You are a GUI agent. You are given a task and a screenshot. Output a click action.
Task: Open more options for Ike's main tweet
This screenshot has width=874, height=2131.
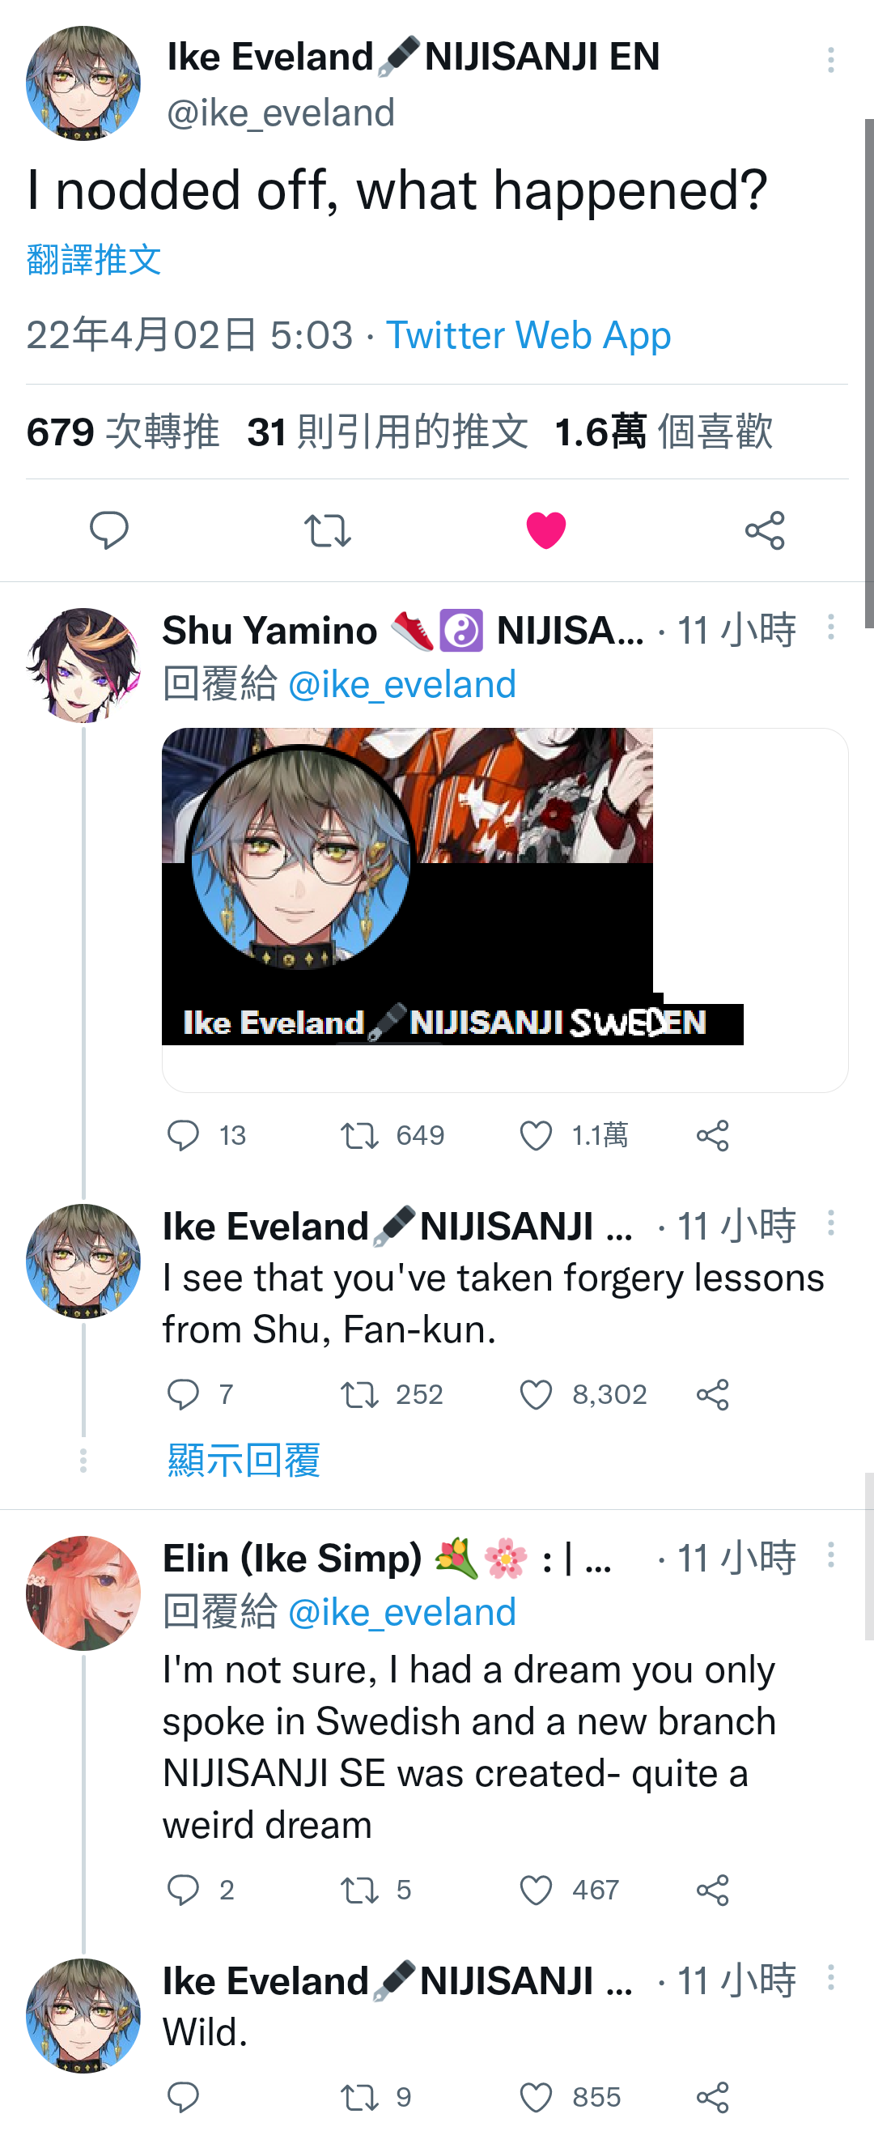point(831,60)
